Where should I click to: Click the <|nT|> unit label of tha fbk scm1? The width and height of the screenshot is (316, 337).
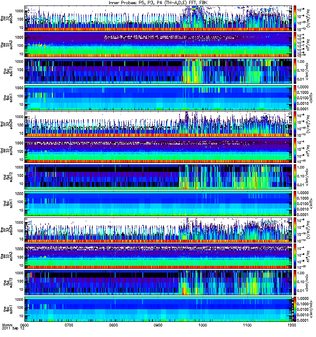coord(311,98)
